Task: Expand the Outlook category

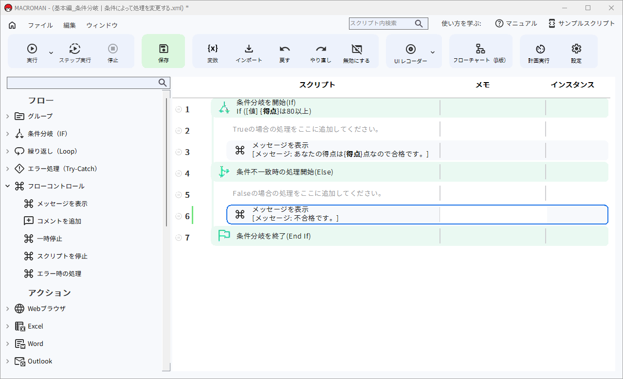Action: coord(8,361)
